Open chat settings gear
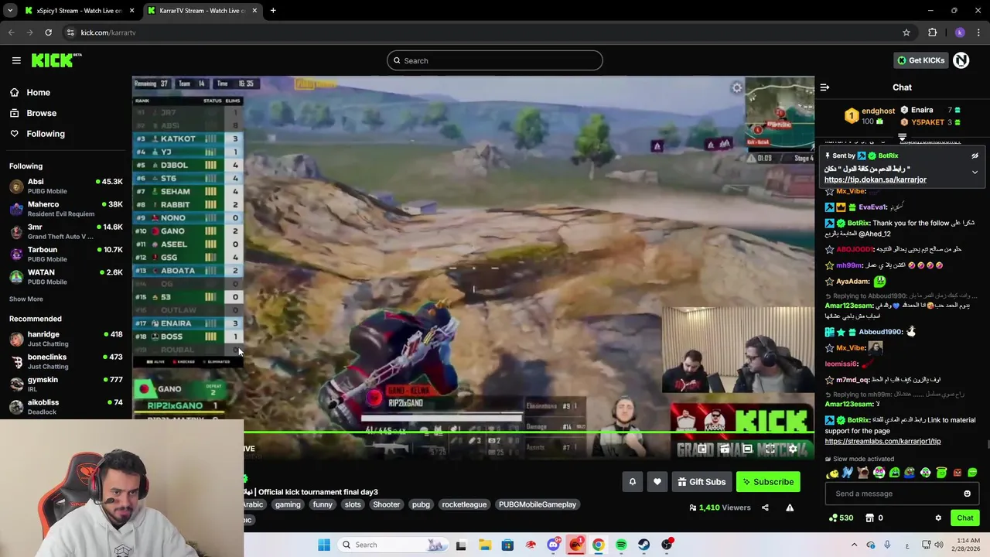This screenshot has height=557, width=990. 938,518
